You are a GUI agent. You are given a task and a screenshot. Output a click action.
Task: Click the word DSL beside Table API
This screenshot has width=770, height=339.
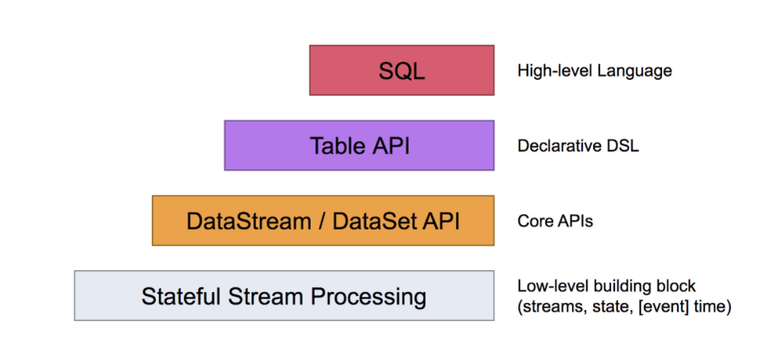623,146
